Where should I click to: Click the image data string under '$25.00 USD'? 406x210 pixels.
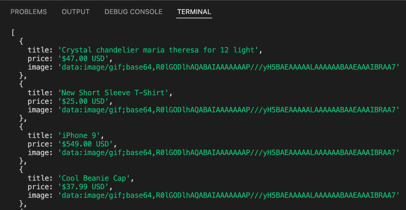pos(229,110)
